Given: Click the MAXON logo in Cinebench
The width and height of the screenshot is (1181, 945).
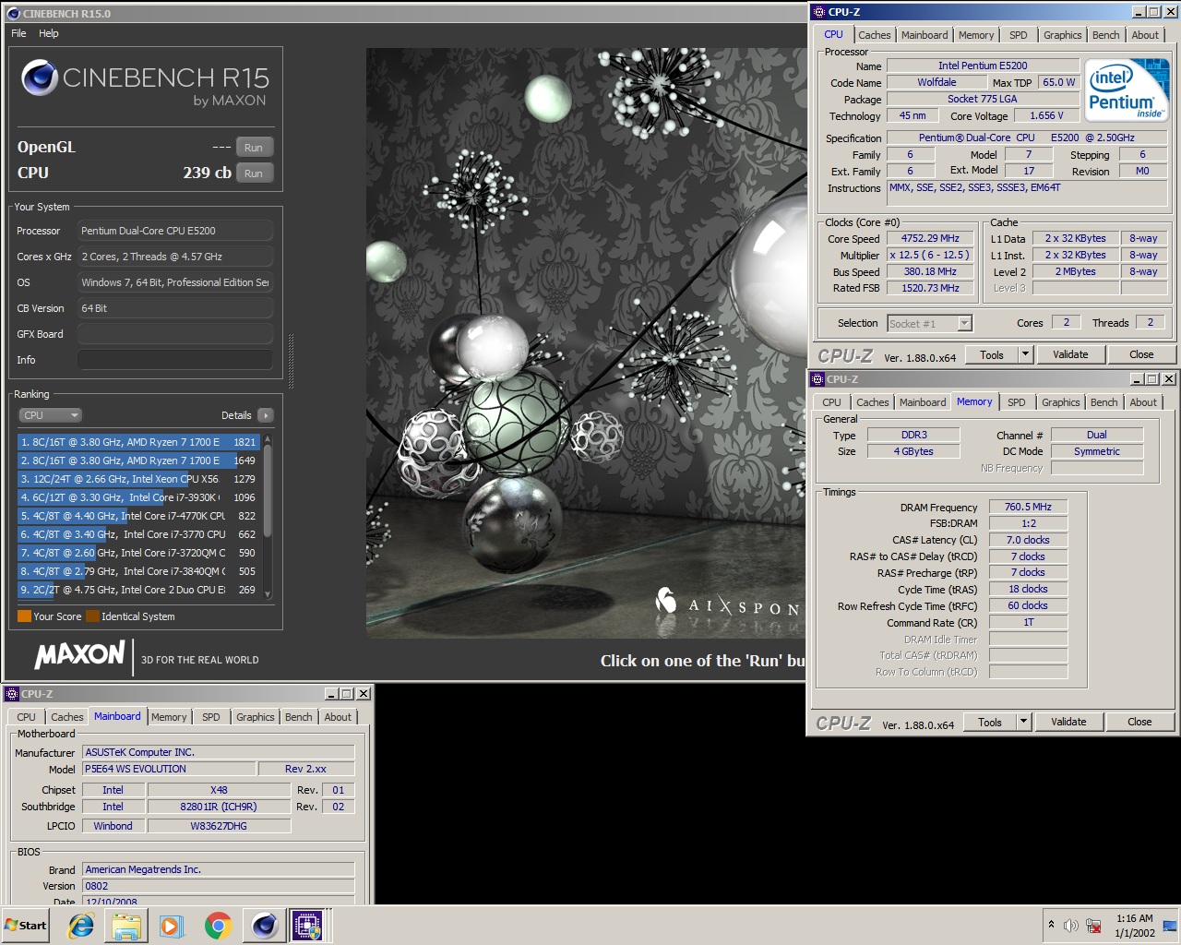Looking at the screenshot, I should (79, 655).
